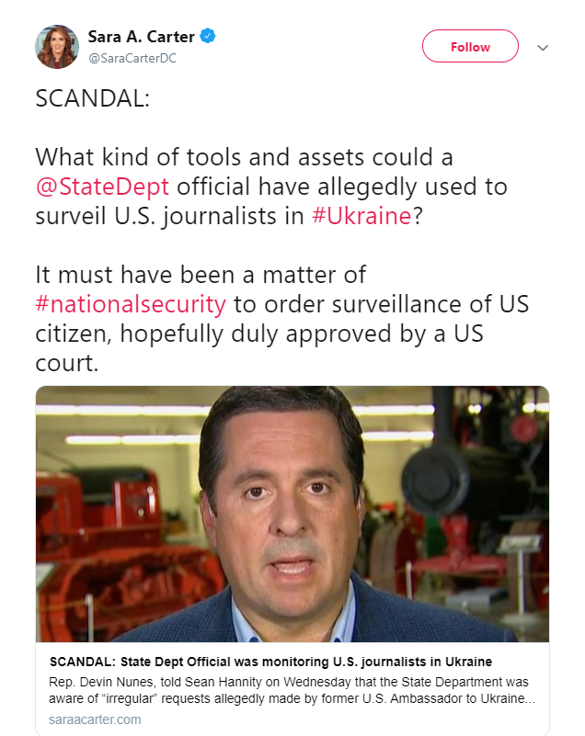The image size is (585, 736).
Task: Visit the saraacarter.com domain link
Action: (95, 719)
